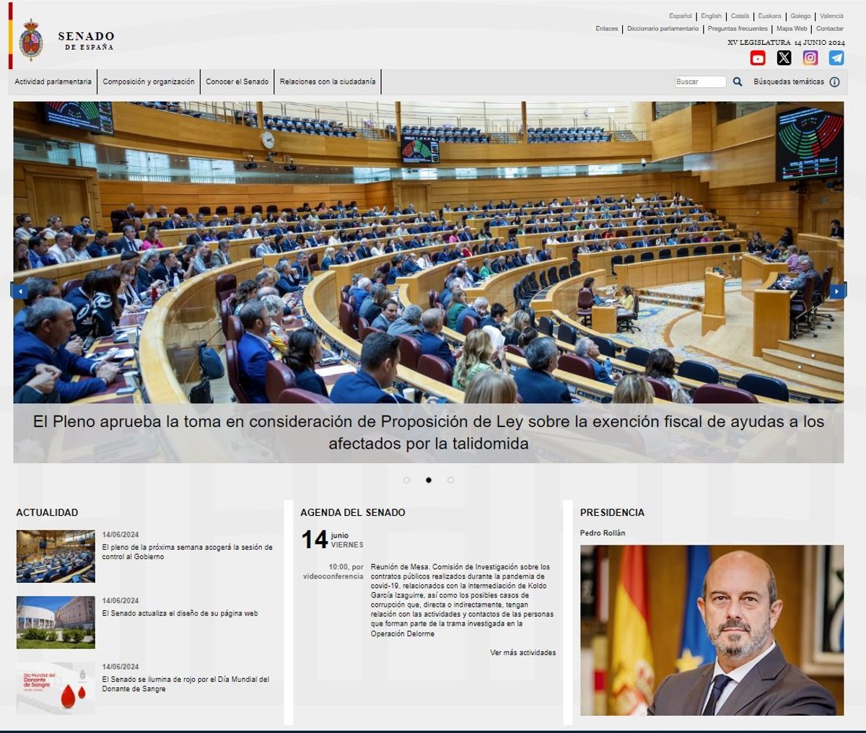The width and height of the screenshot is (866, 733).
Task: Expand the Actividad parlamentaria menu
Action: coord(53,82)
